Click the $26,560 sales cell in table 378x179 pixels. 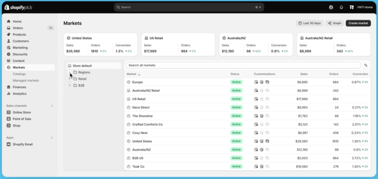point(301,141)
